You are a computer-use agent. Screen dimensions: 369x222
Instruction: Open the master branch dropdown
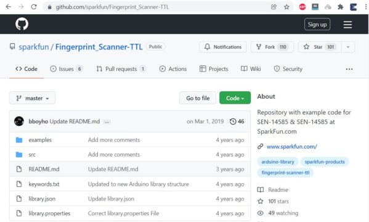[33, 98]
